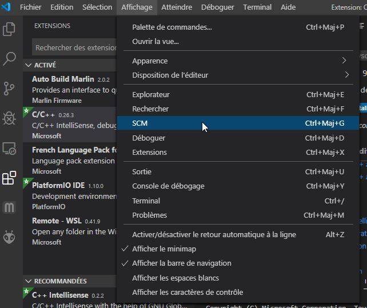Image resolution: width=367 pixels, height=308 pixels.
Task: Open the PlatformIO alien icon
Action: (x=9, y=237)
